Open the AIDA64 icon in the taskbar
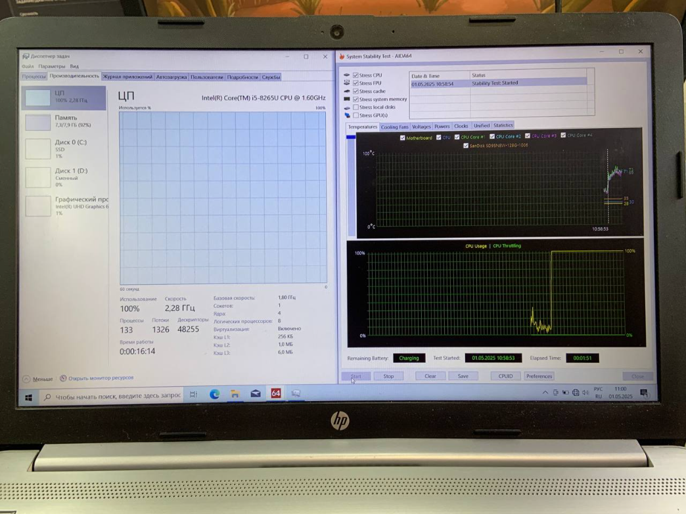This screenshot has height=514, width=686. coord(276,393)
